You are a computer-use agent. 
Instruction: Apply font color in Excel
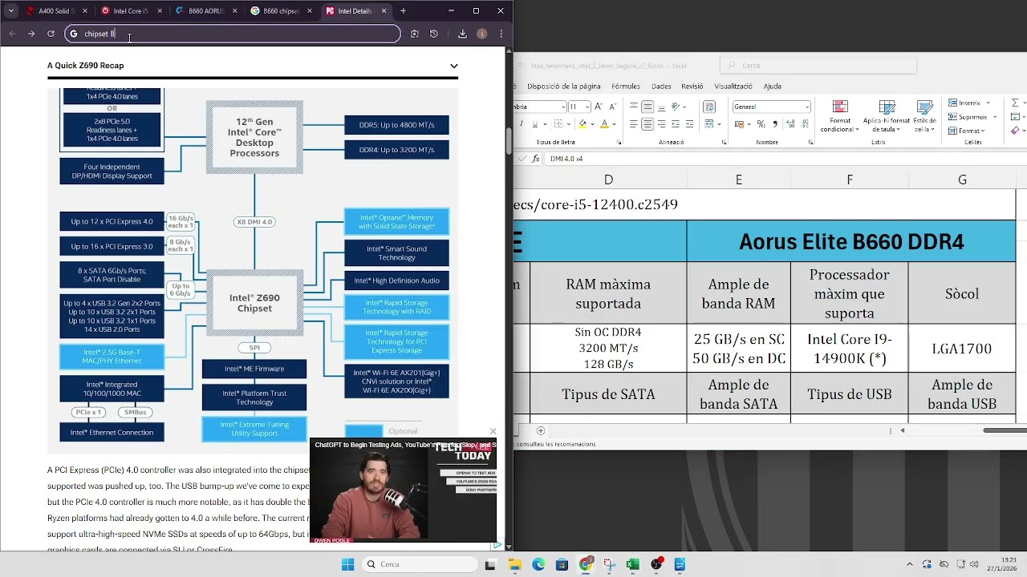(x=604, y=124)
